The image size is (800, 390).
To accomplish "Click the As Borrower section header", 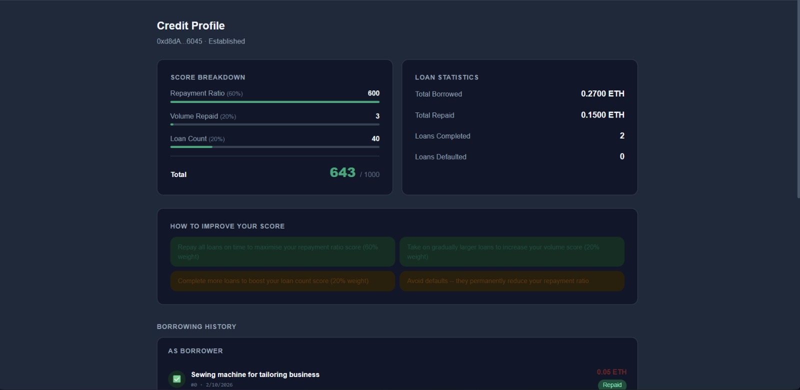I will tap(195, 351).
